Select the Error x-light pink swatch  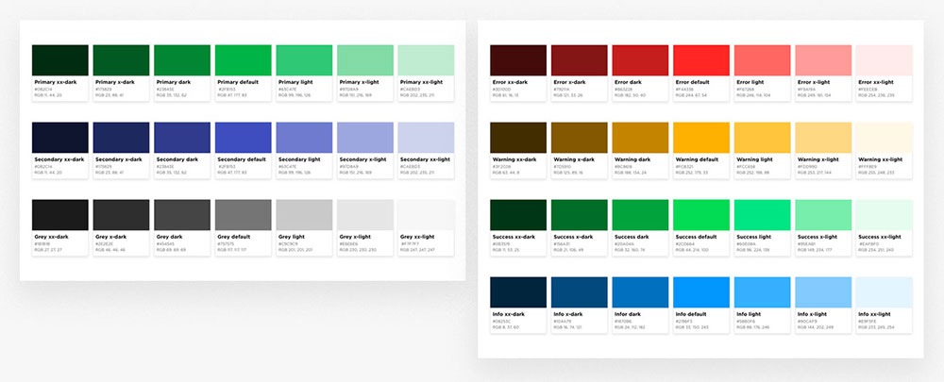823,60
